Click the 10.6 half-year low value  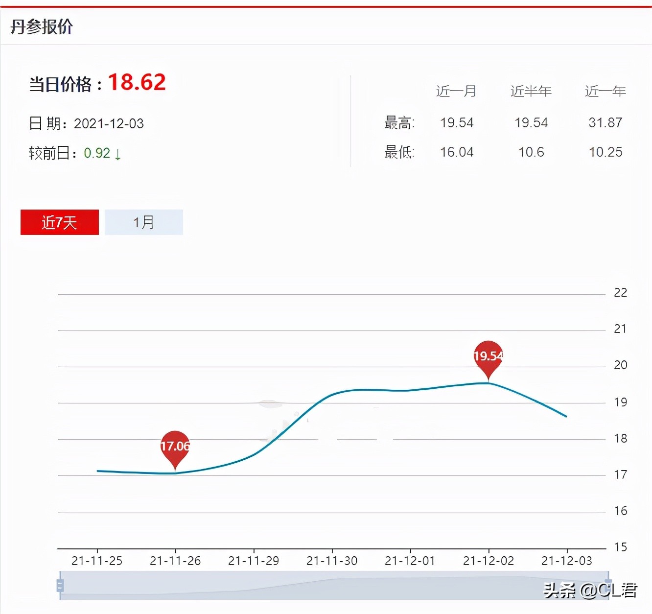(531, 152)
